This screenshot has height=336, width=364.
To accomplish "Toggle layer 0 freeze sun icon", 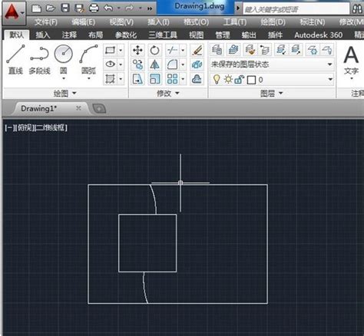I will 228,80.
